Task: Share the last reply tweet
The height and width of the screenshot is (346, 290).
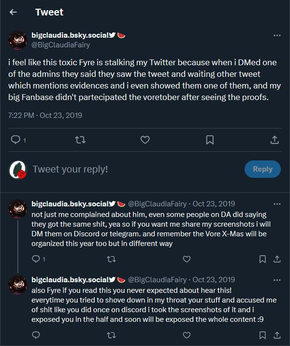Action: [277, 334]
